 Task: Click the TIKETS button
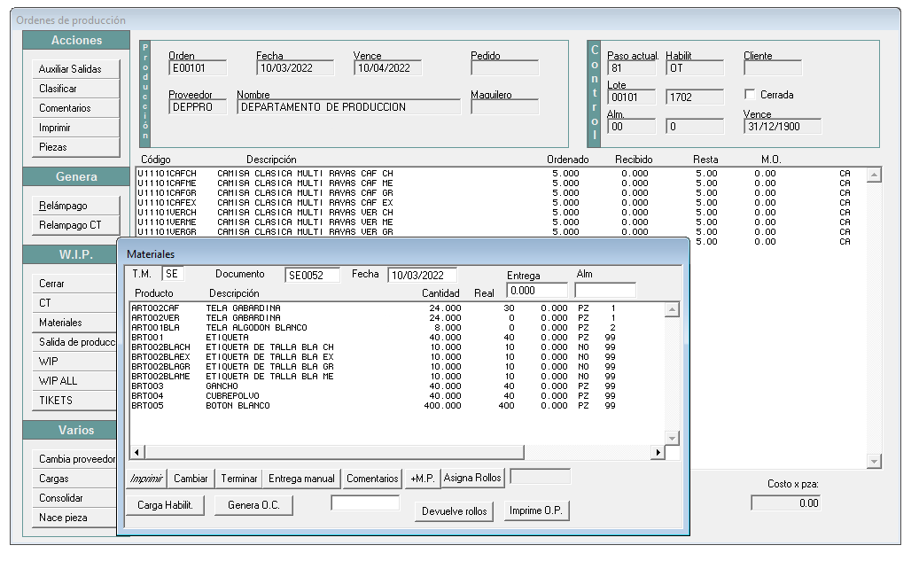pyautogui.click(x=74, y=401)
